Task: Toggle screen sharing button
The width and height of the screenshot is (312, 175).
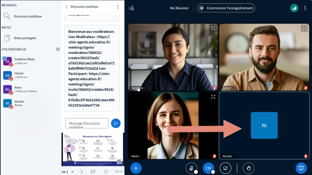Action: click(x=225, y=168)
